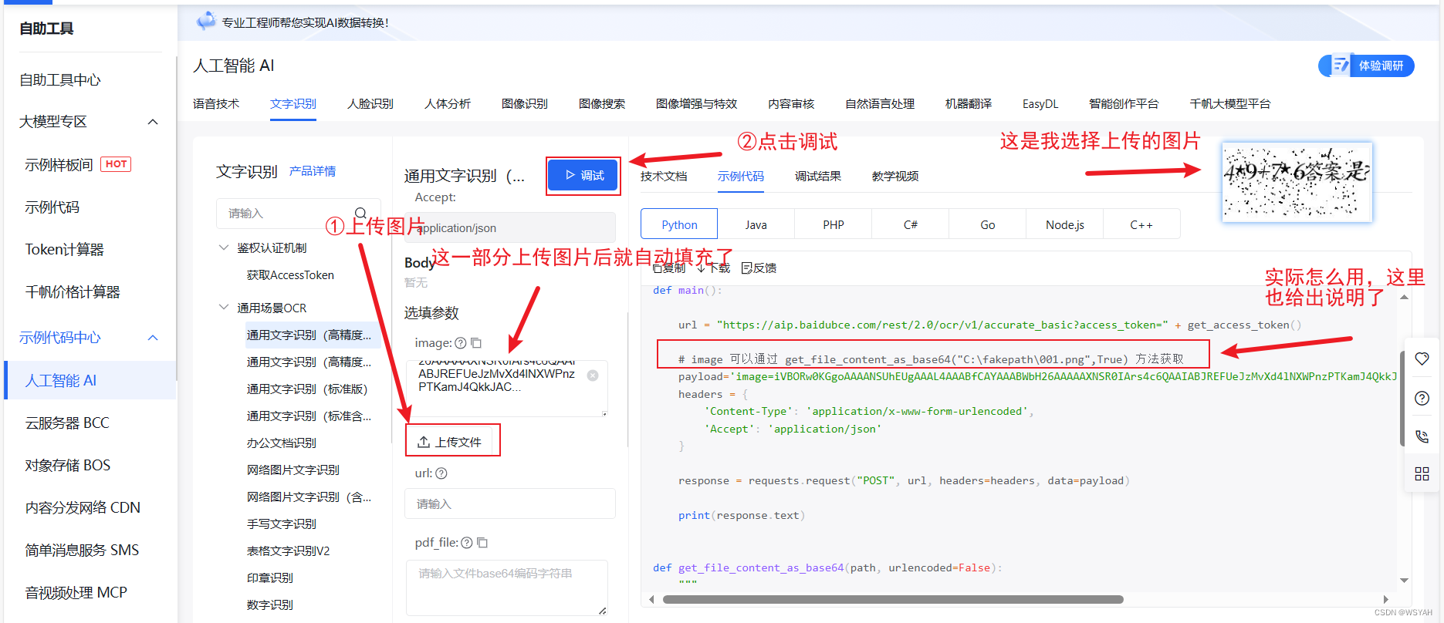Click the heart favorite icon on the right sidebar
Image resolution: width=1444 pixels, height=623 pixels.
pyautogui.click(x=1422, y=359)
